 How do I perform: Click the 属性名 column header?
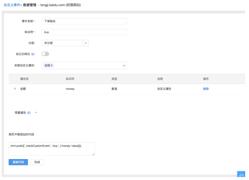tap(24, 79)
